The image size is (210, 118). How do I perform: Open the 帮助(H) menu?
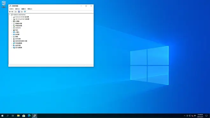coord(30,9)
